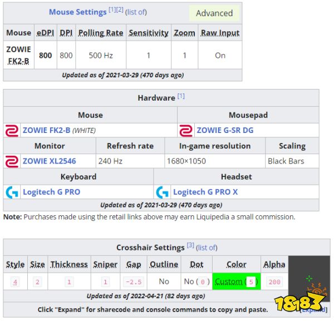Click the crosshair preview thumbnail
Image resolution: width=334 pixels, height=321 pixels.
tap(309, 279)
